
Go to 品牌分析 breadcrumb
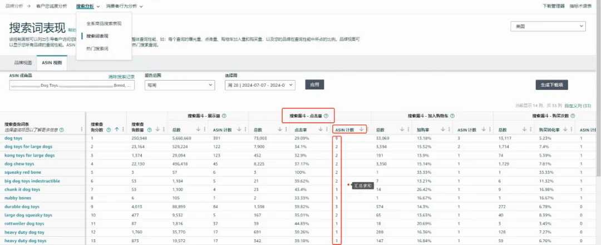point(14,6)
